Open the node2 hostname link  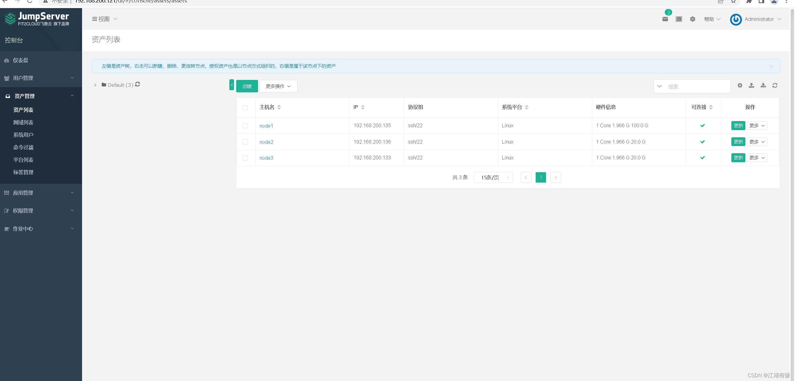point(266,142)
